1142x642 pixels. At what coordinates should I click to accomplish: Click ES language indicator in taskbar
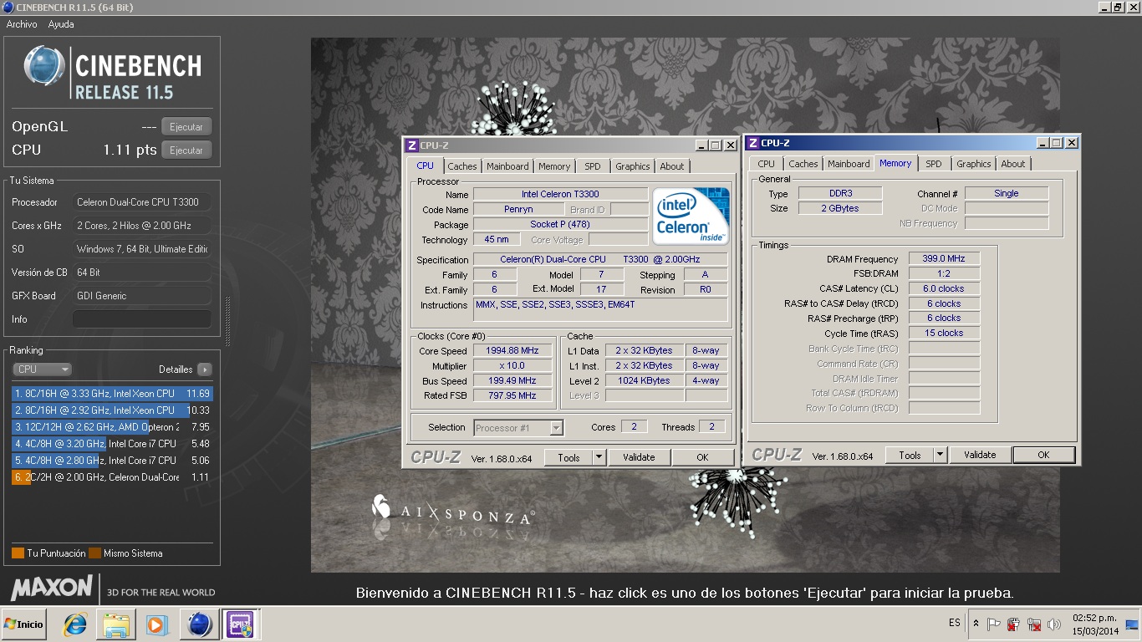(x=955, y=623)
